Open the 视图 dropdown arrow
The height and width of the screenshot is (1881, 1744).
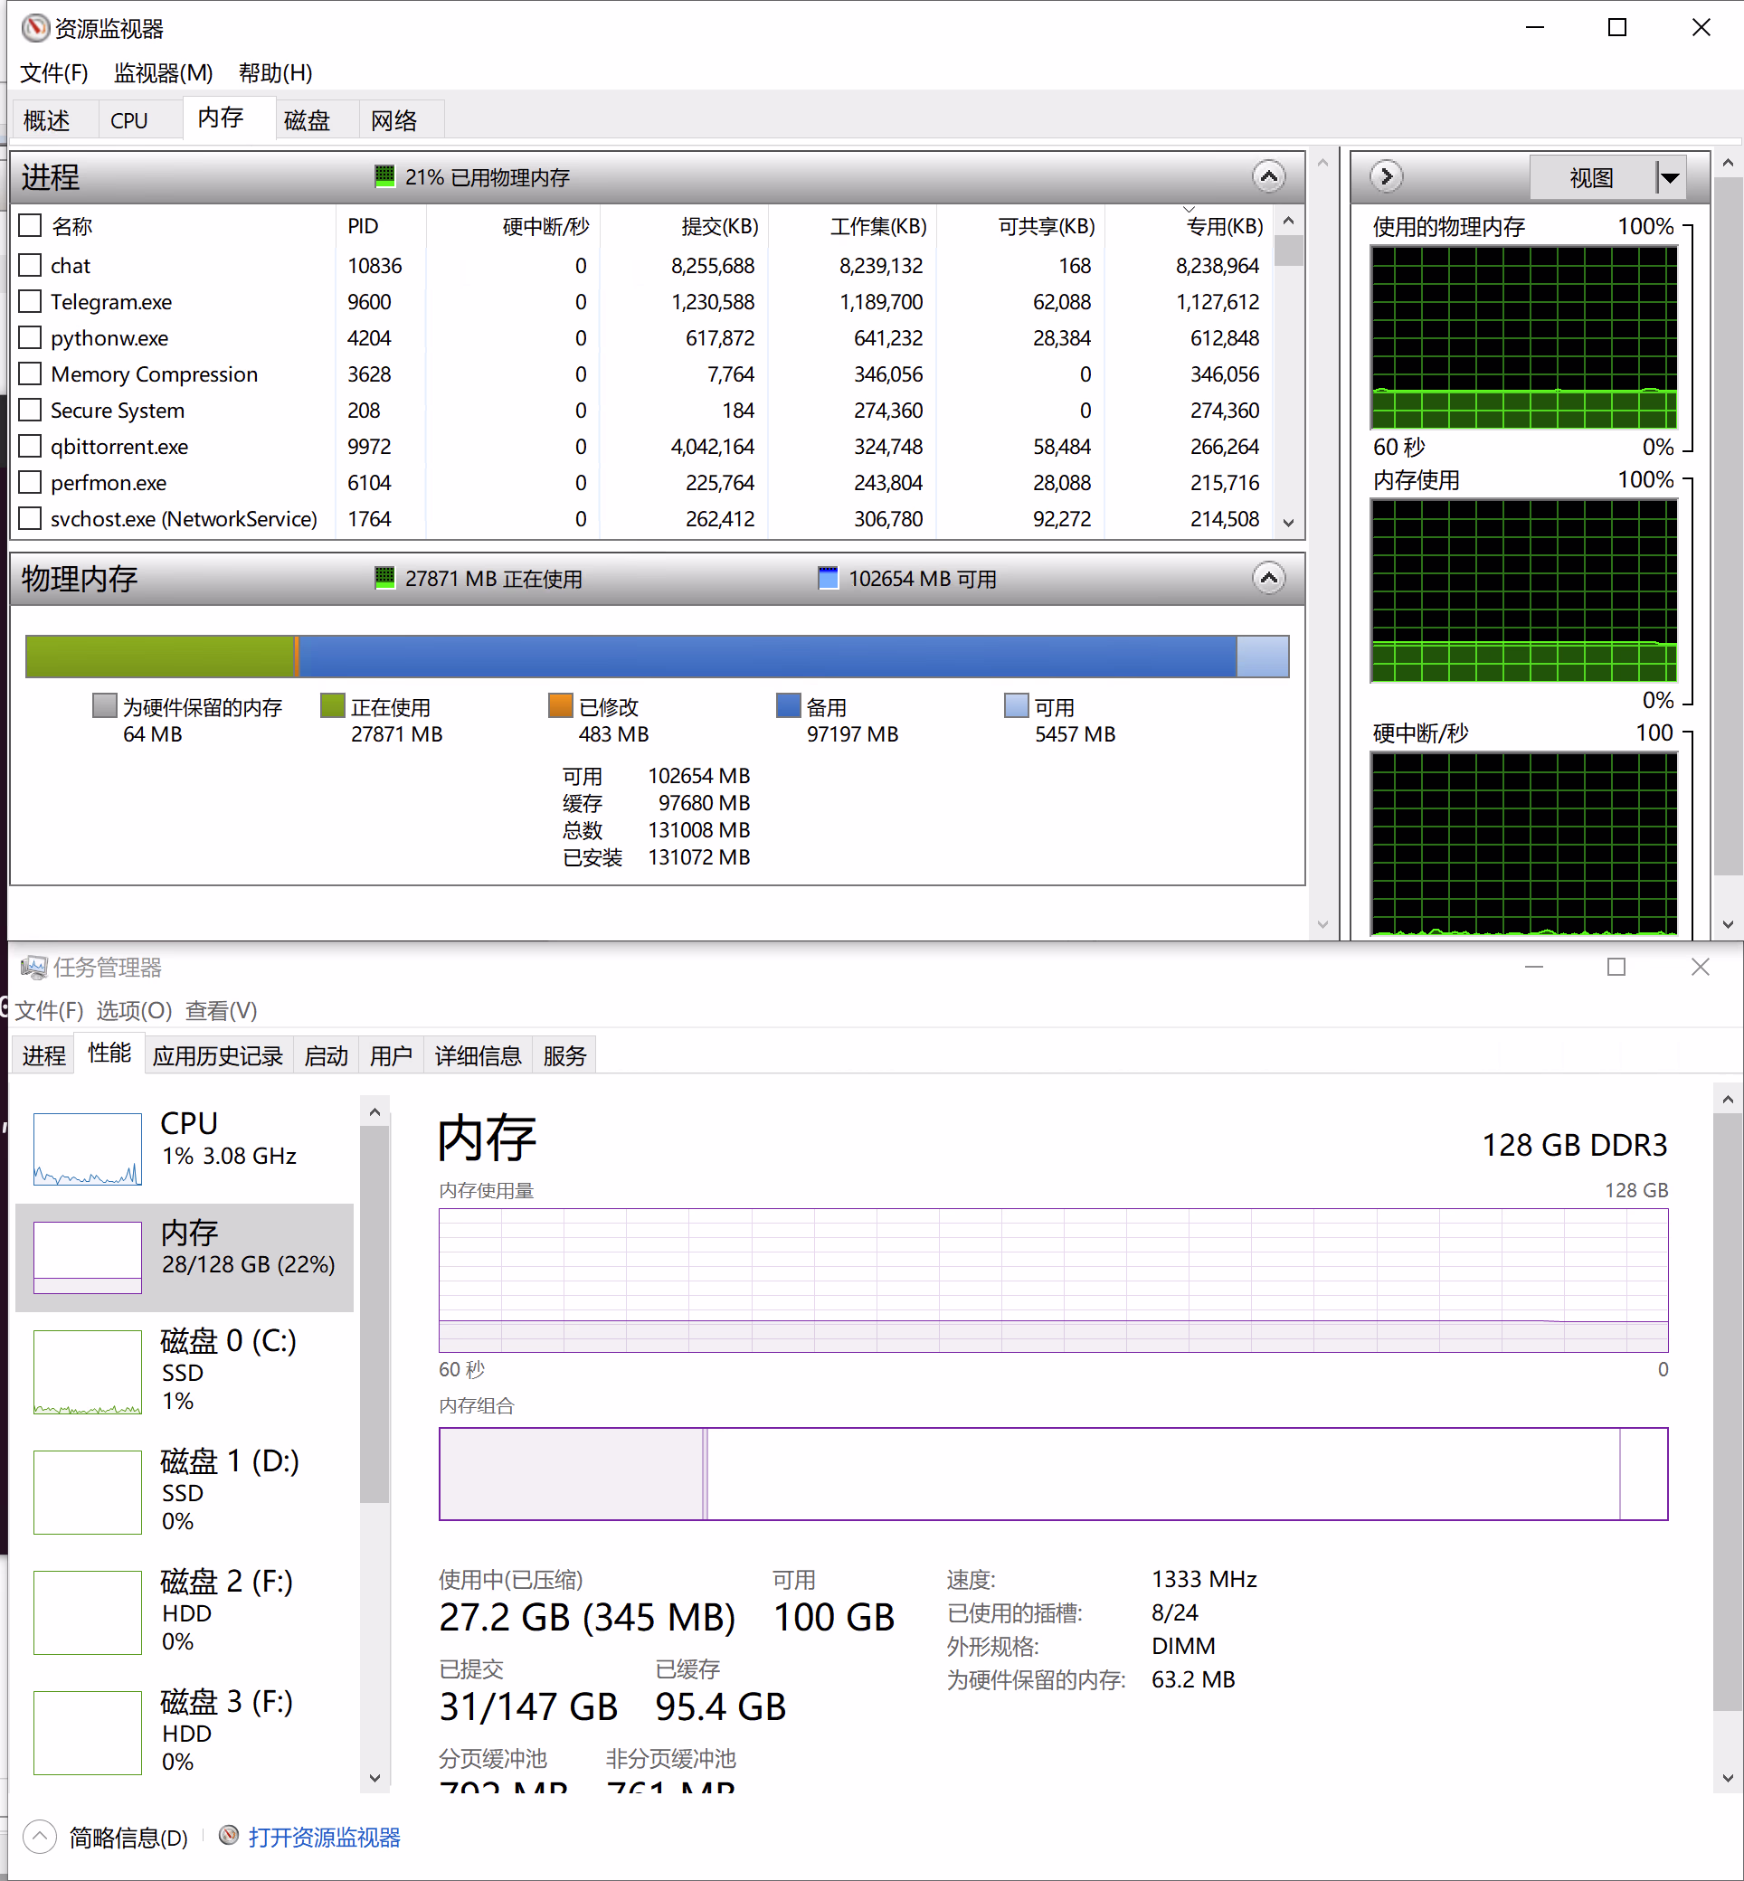pos(1670,177)
